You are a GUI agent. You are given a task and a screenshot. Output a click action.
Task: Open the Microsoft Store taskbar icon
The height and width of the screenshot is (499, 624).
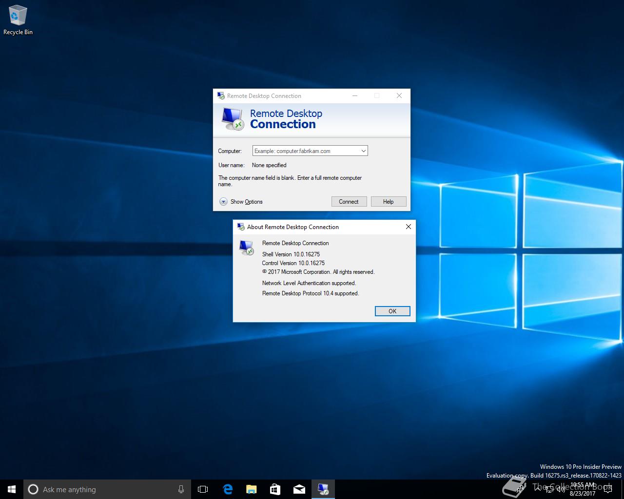pyautogui.click(x=275, y=489)
